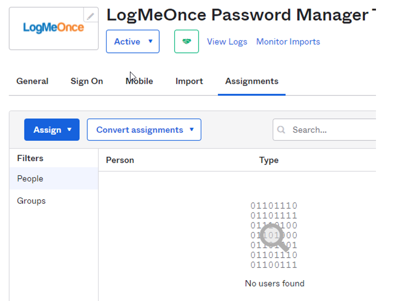
Task: Switch to the General tab
Action: coord(32,81)
